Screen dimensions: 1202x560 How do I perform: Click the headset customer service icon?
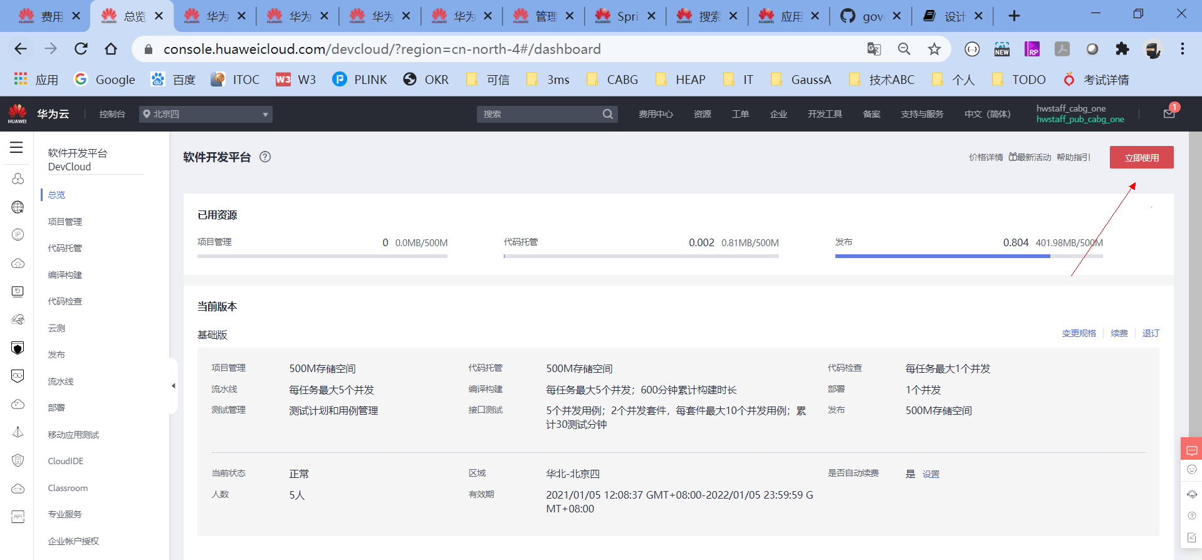point(1191,494)
